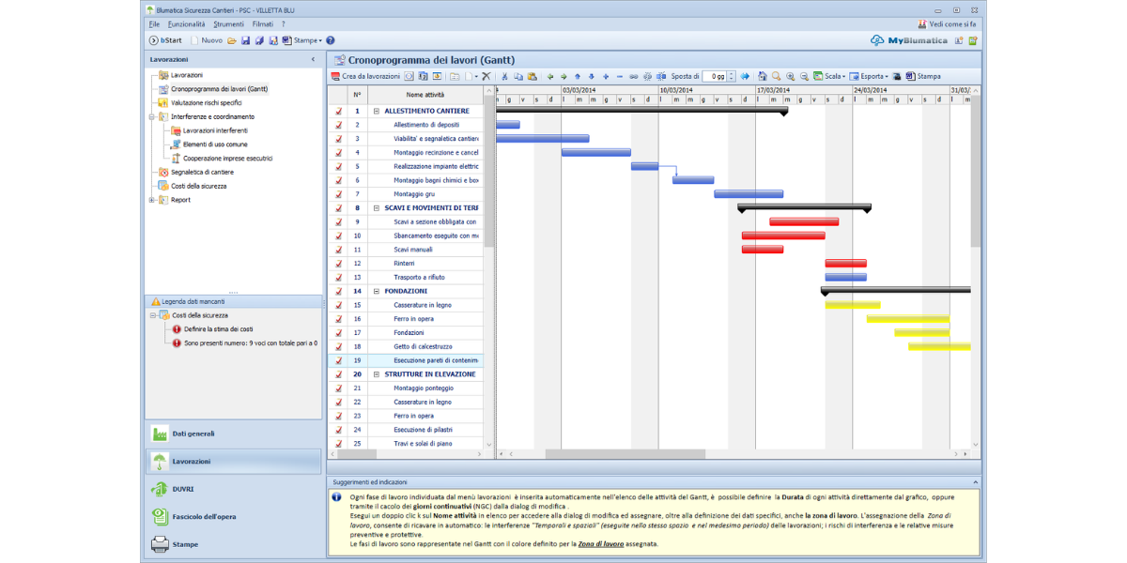Uncheck the checkbox on row 9

click(338, 222)
